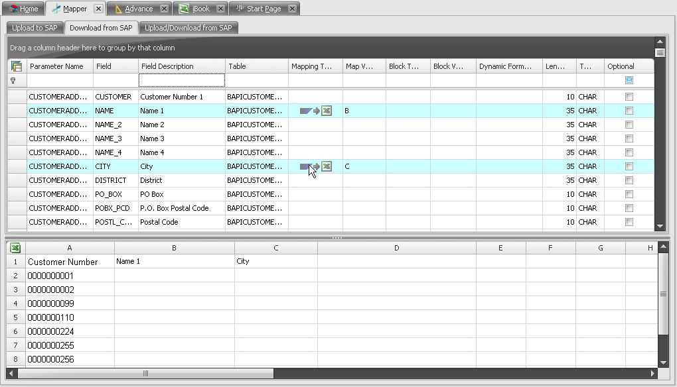Screen dimensions: 677x387
Task: Close the Start Page tab
Action: click(x=292, y=9)
